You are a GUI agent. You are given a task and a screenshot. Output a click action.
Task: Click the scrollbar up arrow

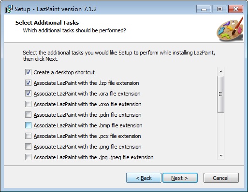(221, 71)
